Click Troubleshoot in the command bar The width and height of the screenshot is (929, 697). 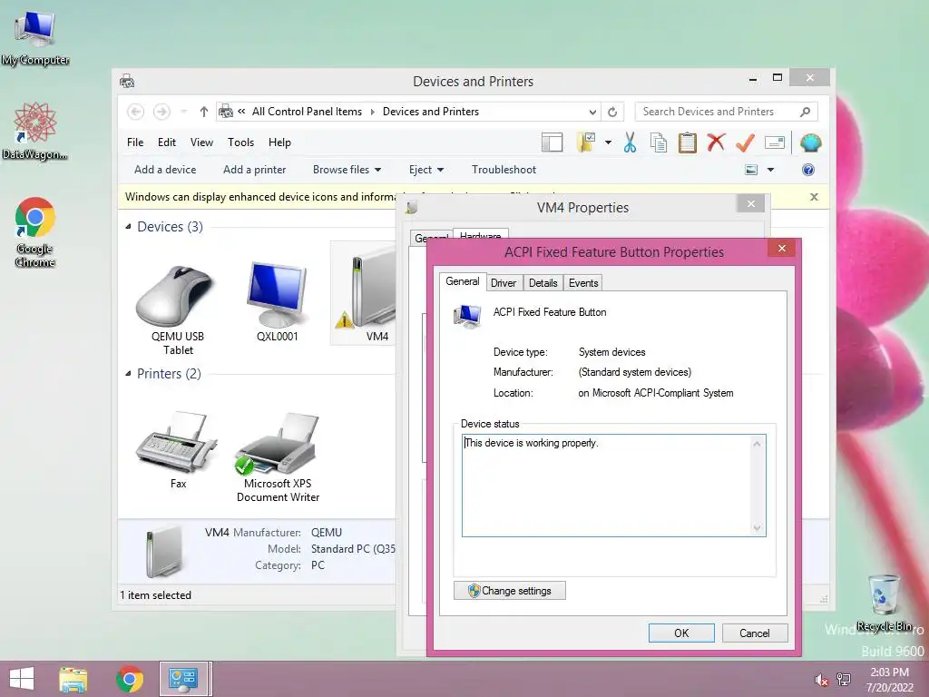[x=504, y=170]
